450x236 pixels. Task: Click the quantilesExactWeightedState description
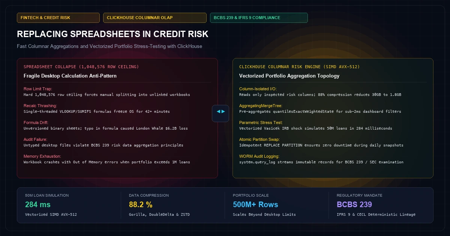pyautogui.click(x=320, y=112)
